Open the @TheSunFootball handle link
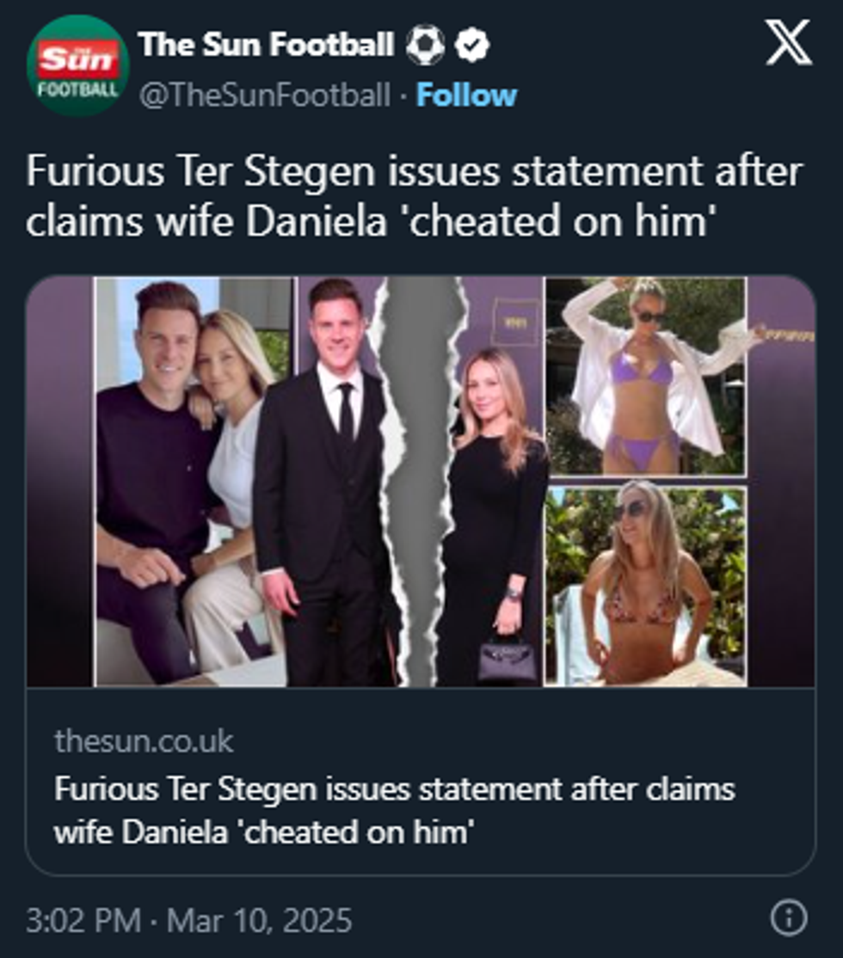This screenshot has height=958, width=843. tap(265, 95)
